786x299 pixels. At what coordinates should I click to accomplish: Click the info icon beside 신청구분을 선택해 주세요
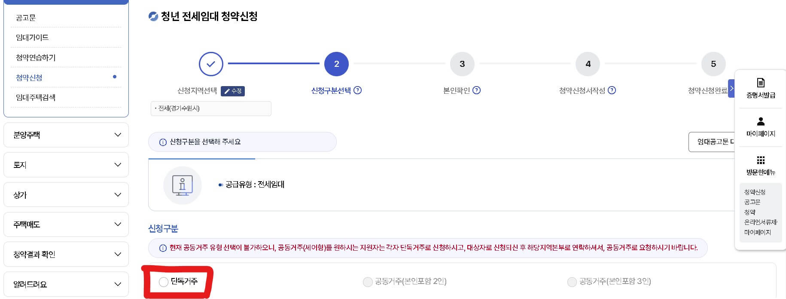point(162,141)
